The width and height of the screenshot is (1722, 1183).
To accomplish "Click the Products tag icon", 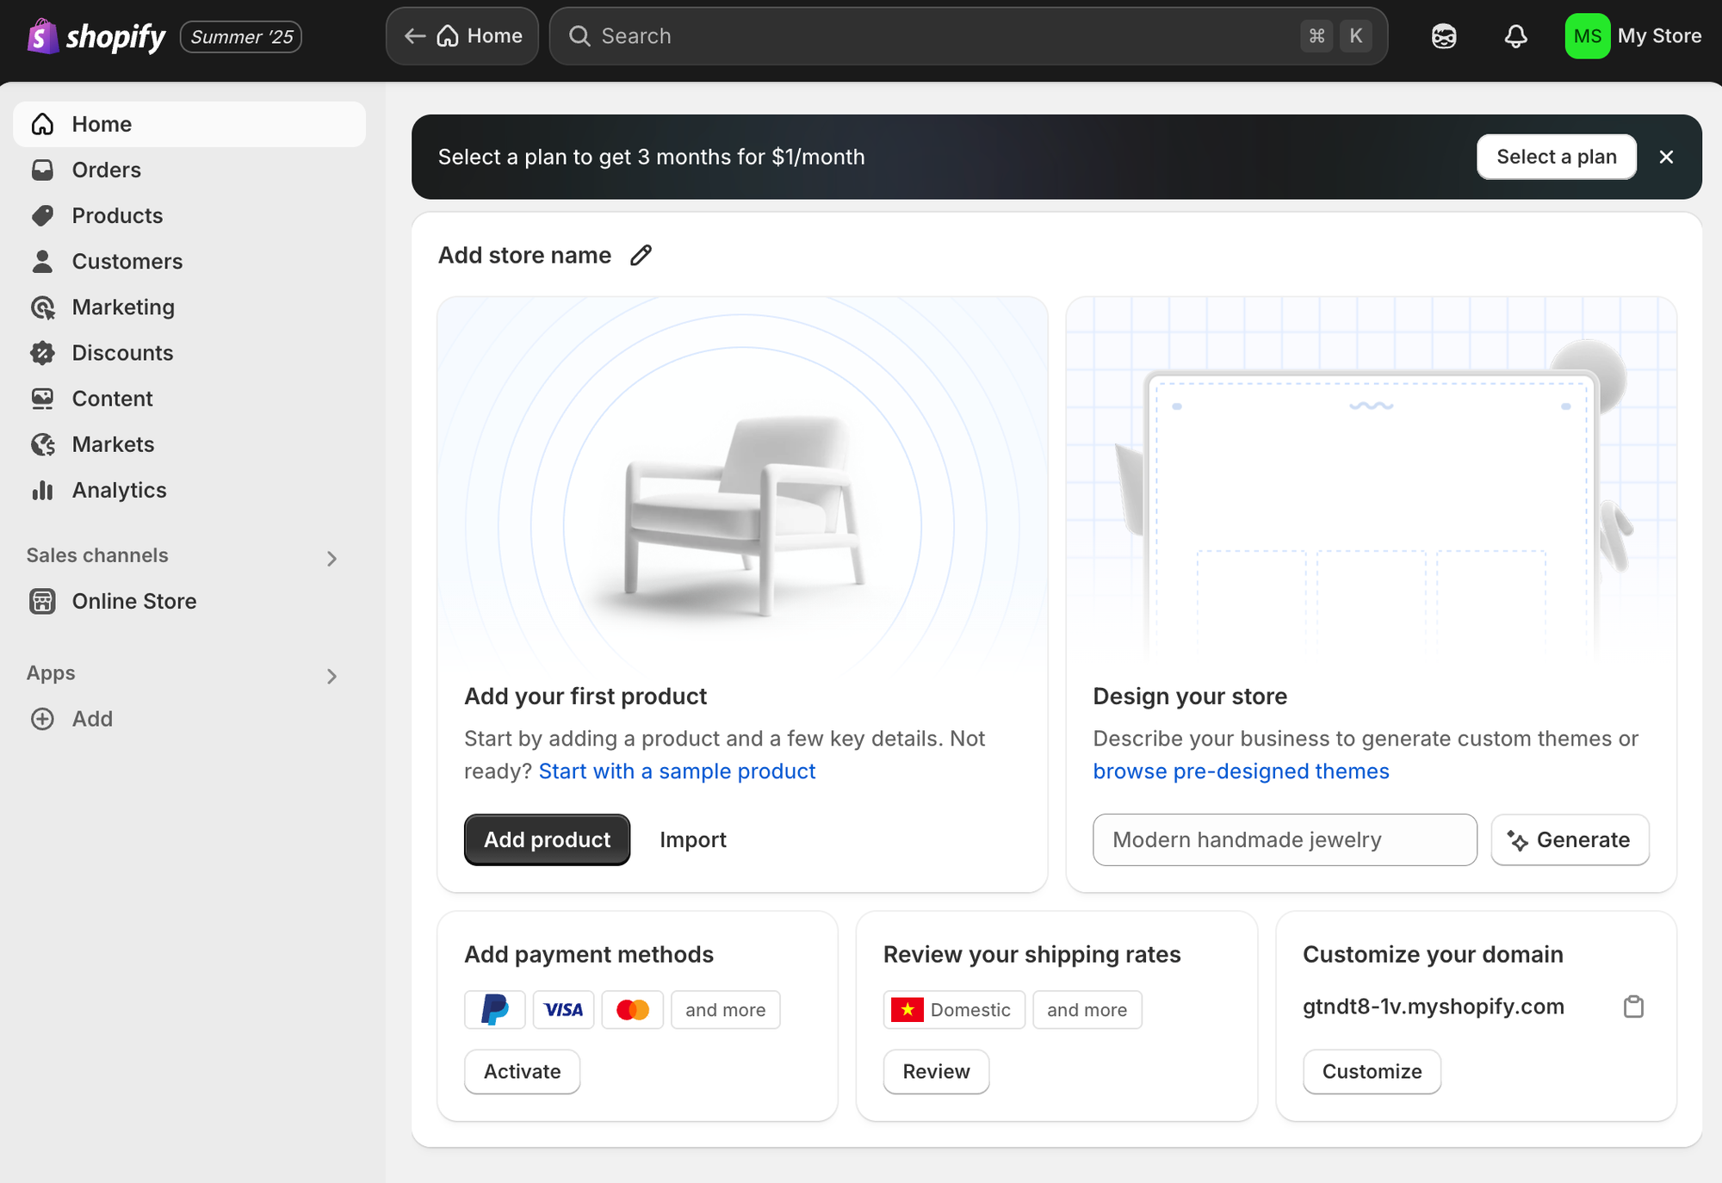I will (42, 215).
